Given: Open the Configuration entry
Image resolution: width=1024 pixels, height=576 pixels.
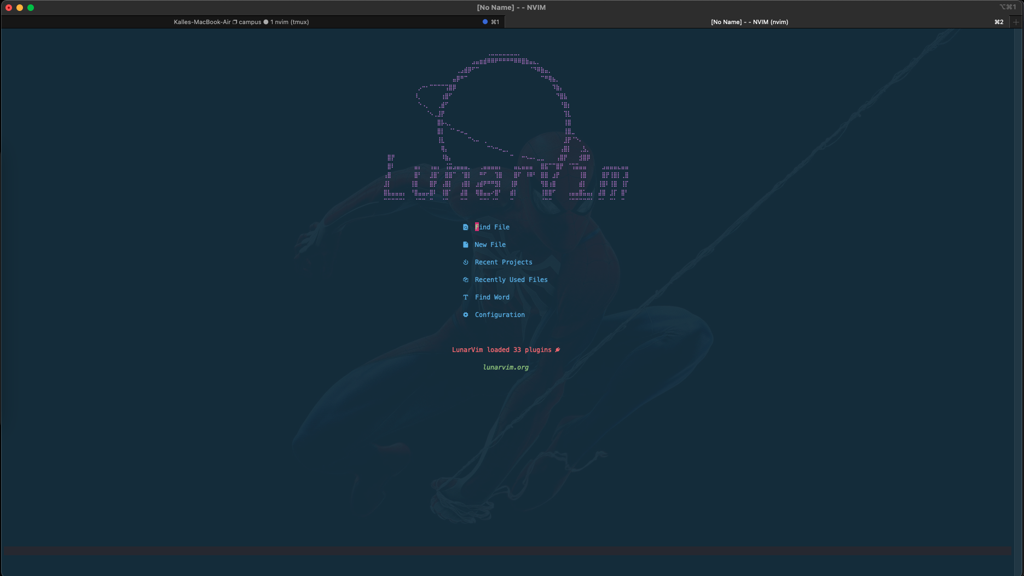Looking at the screenshot, I should coord(500,315).
